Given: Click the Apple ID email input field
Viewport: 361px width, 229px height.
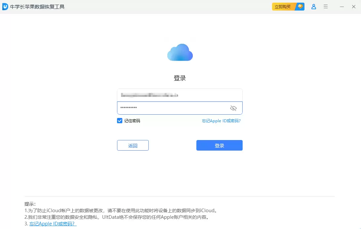Looking at the screenshot, I should click(x=180, y=95).
